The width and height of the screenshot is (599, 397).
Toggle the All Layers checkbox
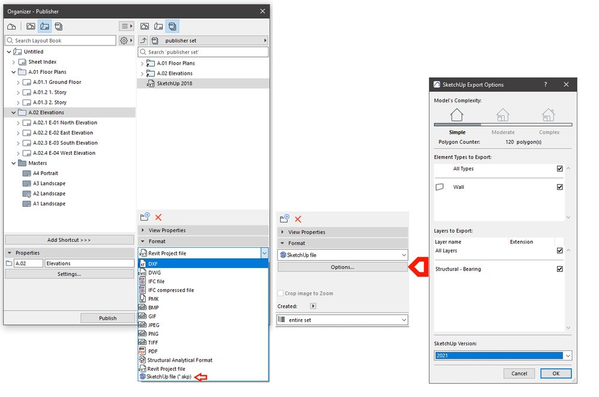click(x=559, y=251)
